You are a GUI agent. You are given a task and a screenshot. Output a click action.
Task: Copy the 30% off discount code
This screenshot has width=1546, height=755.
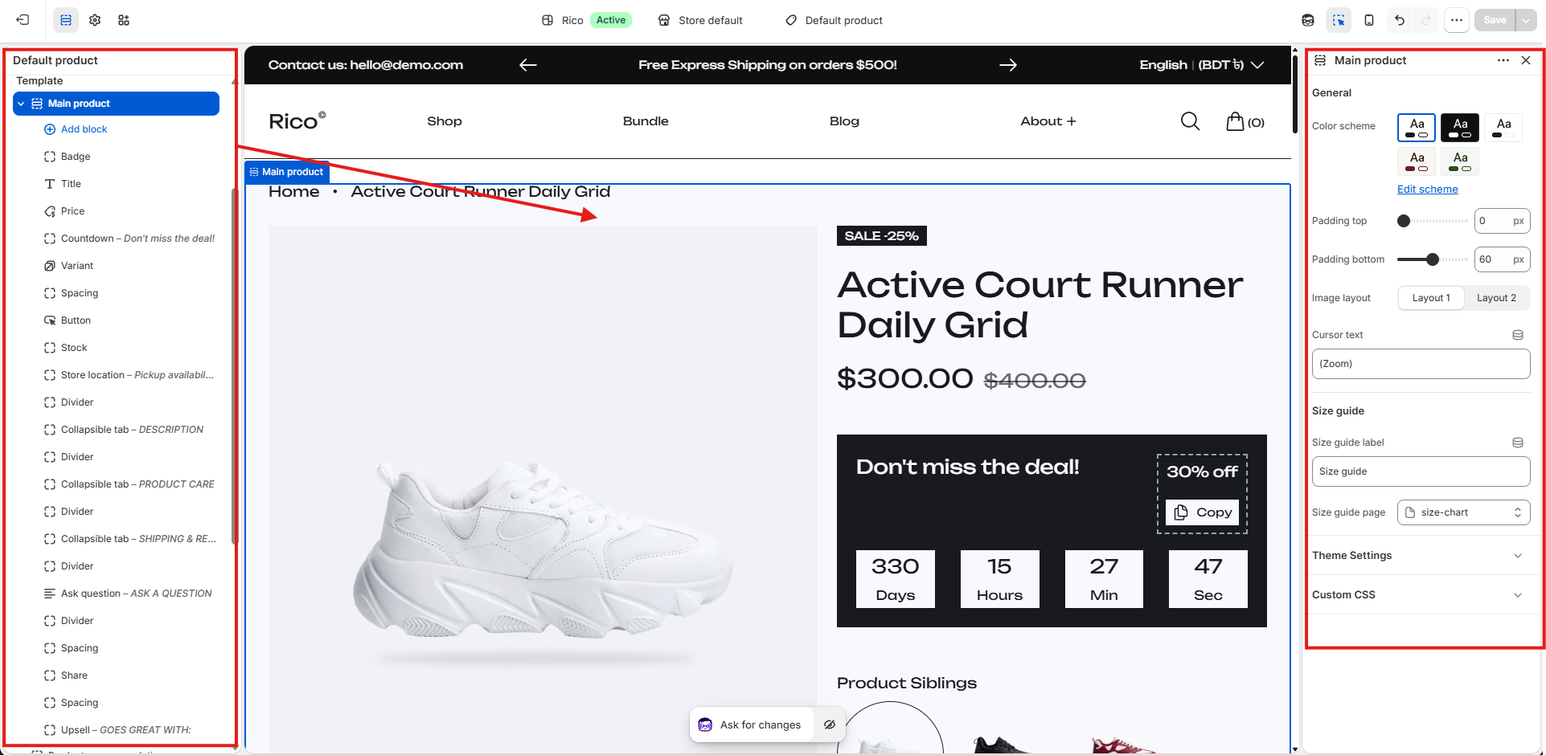click(1203, 512)
